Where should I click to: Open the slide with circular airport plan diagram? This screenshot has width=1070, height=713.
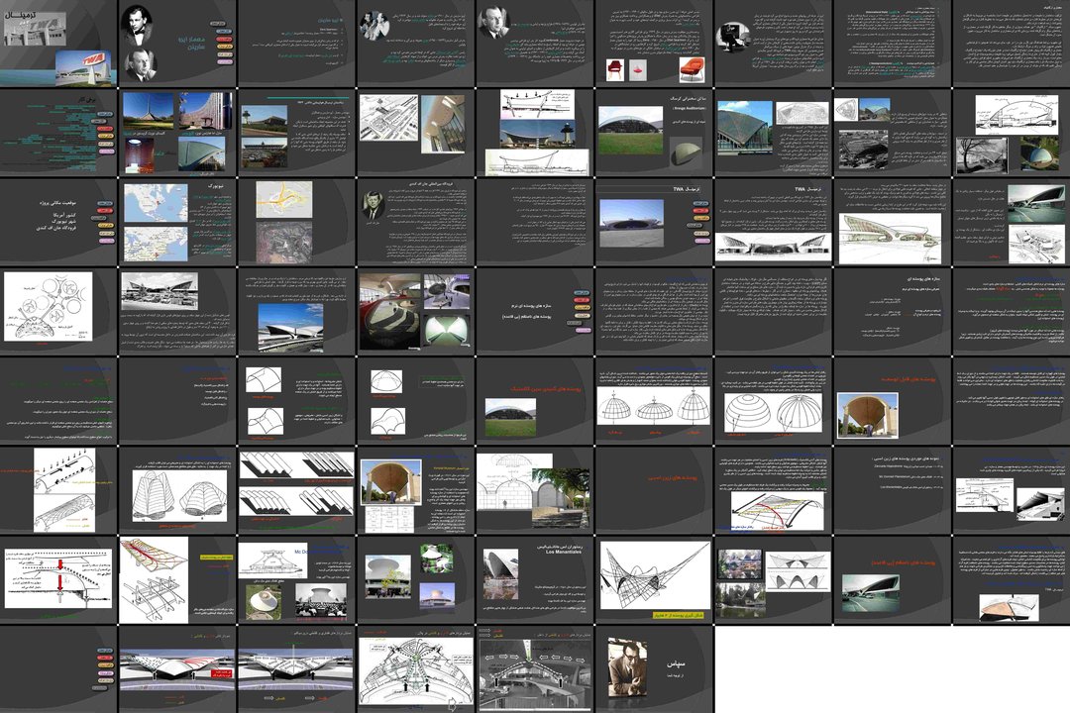point(58,311)
